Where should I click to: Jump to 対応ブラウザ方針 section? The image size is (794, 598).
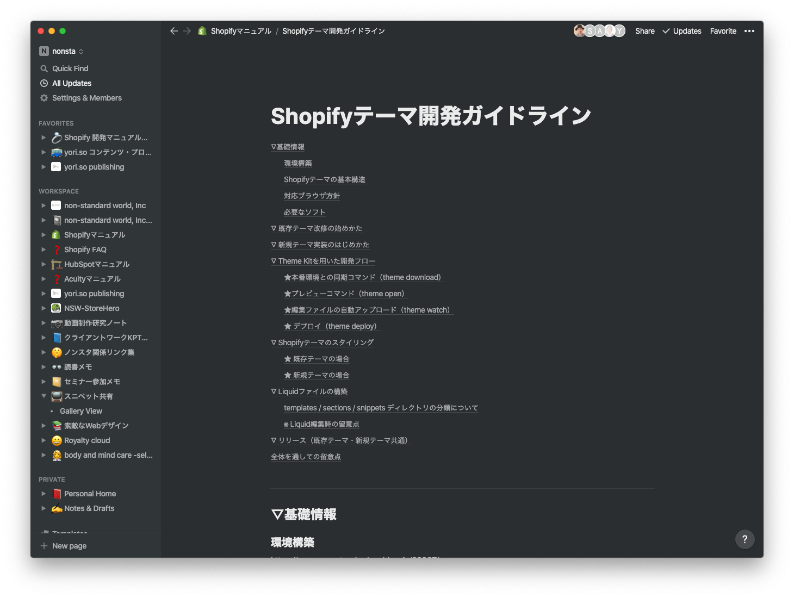tap(312, 196)
